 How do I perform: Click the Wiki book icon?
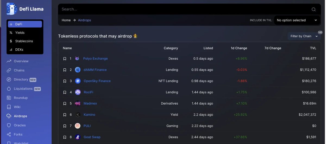(x=9, y=107)
